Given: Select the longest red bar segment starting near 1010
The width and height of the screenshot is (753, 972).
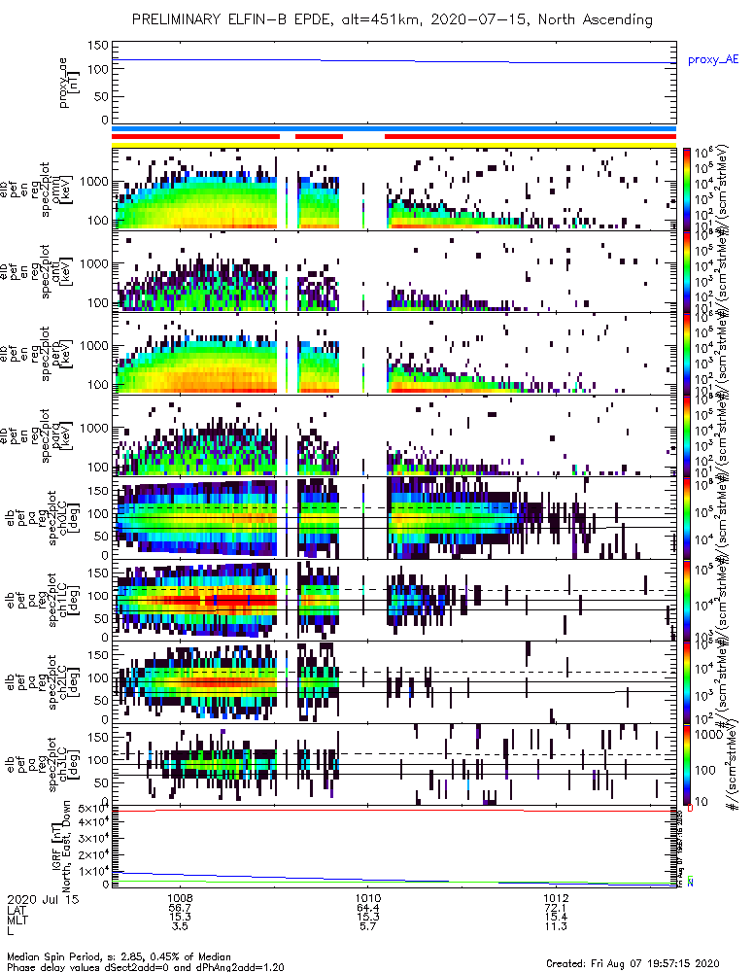Looking at the screenshot, I should pos(531,136).
